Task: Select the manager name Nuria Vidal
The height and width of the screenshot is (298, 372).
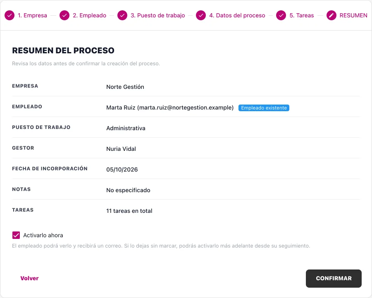Action: point(121,149)
